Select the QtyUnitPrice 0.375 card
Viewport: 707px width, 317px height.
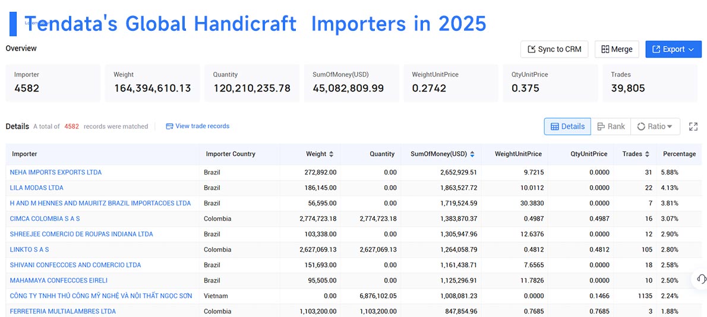coord(551,83)
